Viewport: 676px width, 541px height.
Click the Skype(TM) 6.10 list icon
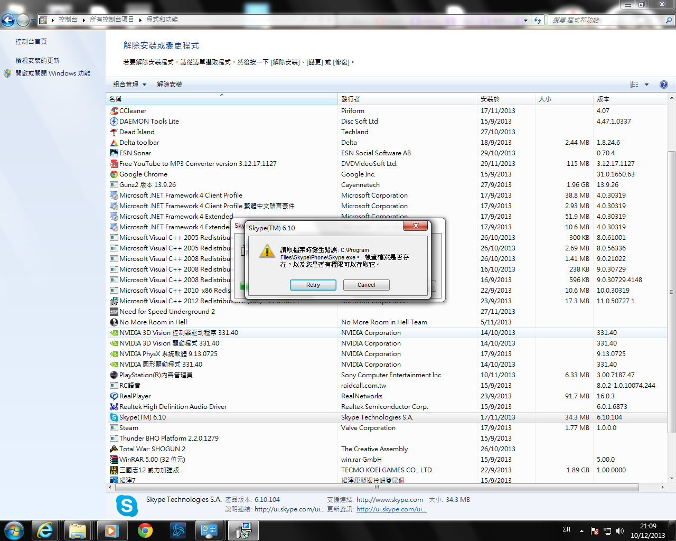[114, 417]
